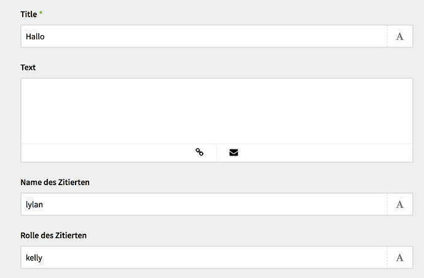Click inside the large Text editing area

click(x=216, y=111)
